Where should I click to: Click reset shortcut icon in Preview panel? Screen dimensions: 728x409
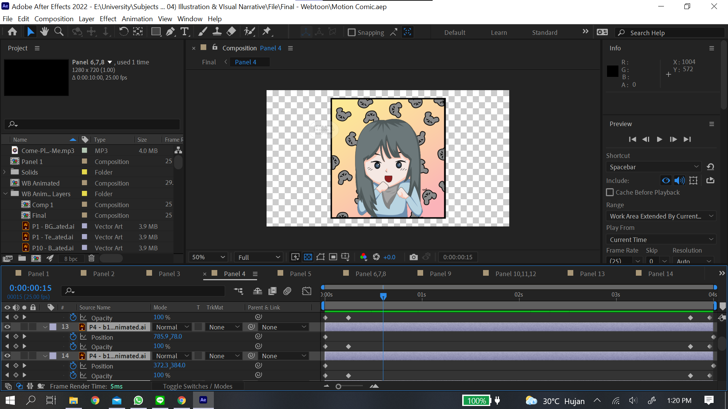pyautogui.click(x=711, y=167)
